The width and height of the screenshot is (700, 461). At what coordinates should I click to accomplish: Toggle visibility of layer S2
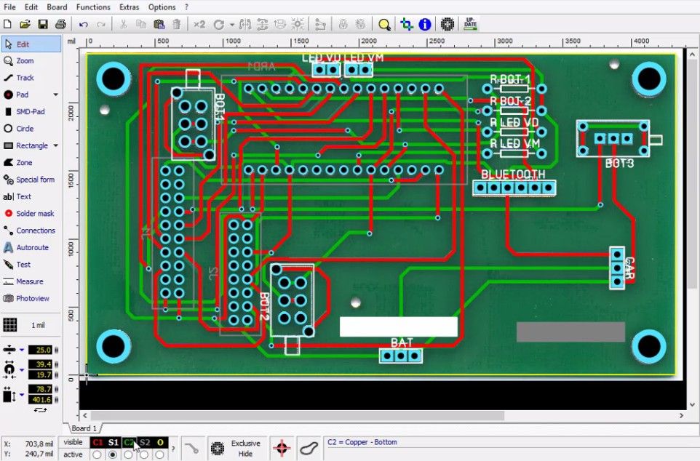tap(144, 442)
